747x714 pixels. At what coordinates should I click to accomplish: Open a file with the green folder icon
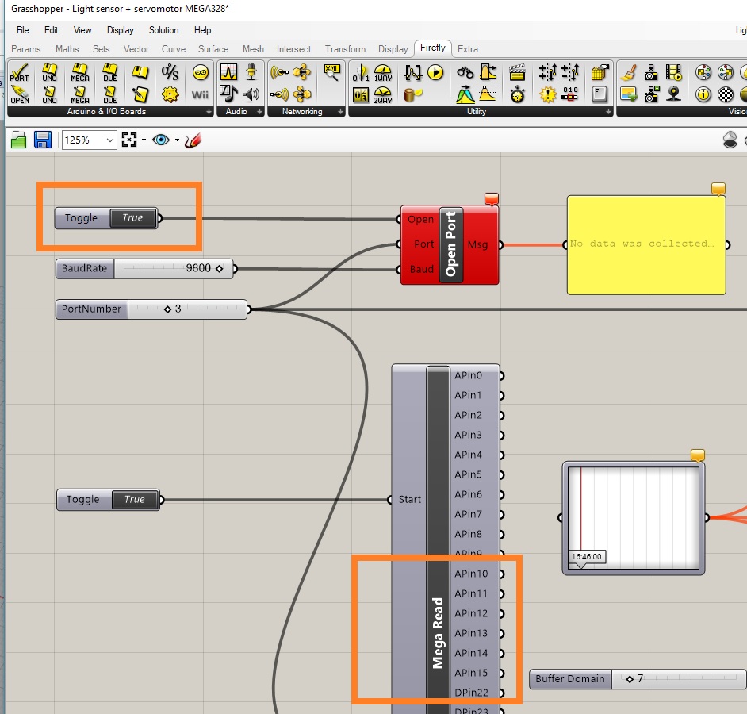pyautogui.click(x=18, y=140)
